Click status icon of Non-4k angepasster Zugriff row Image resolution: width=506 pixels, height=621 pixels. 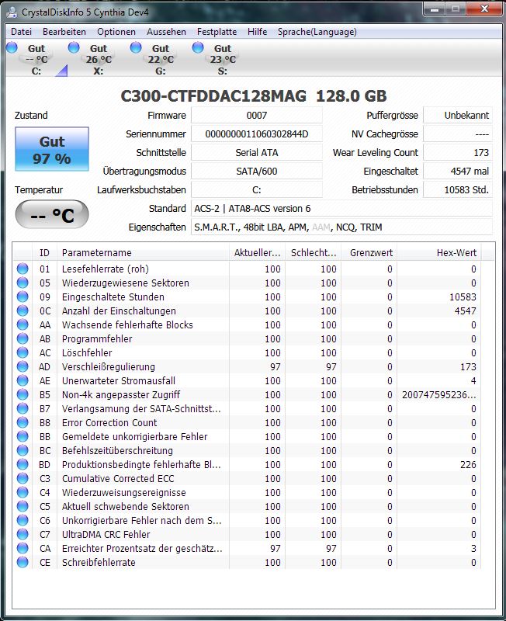coord(23,394)
